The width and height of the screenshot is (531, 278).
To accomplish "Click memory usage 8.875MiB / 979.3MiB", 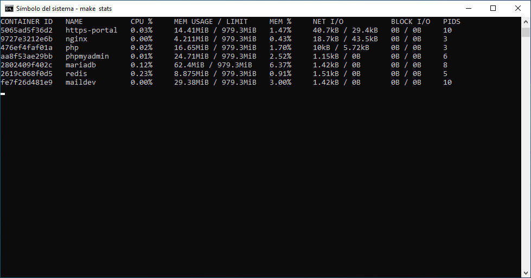I will (x=215, y=73).
